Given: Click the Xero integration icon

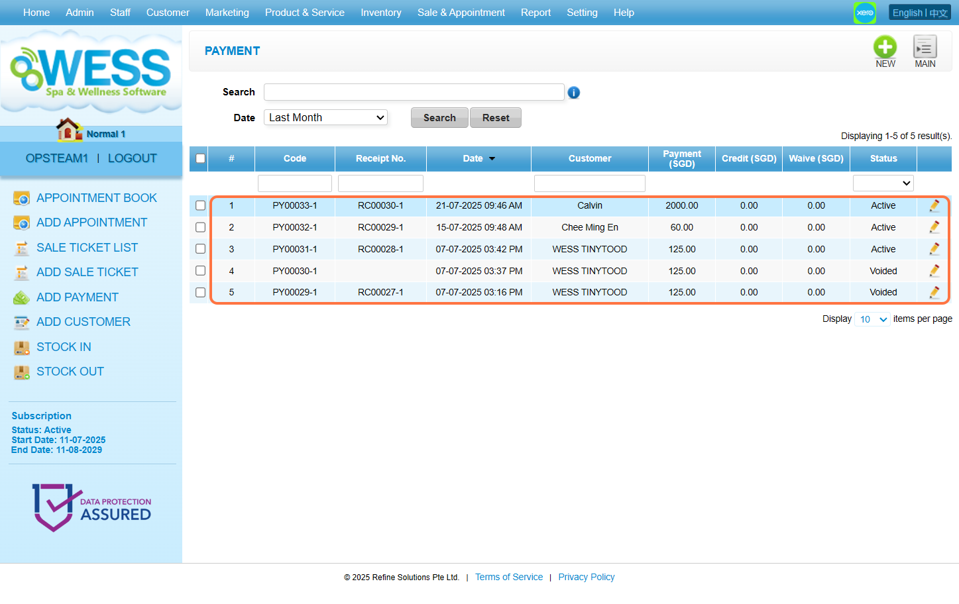Looking at the screenshot, I should [864, 13].
